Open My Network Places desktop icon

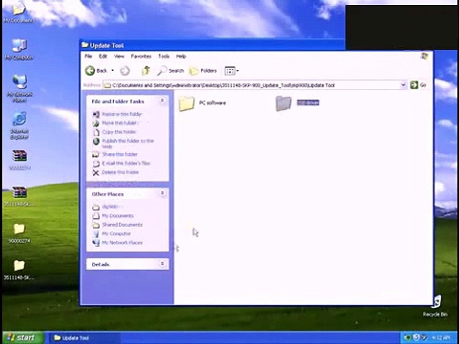click(x=19, y=88)
